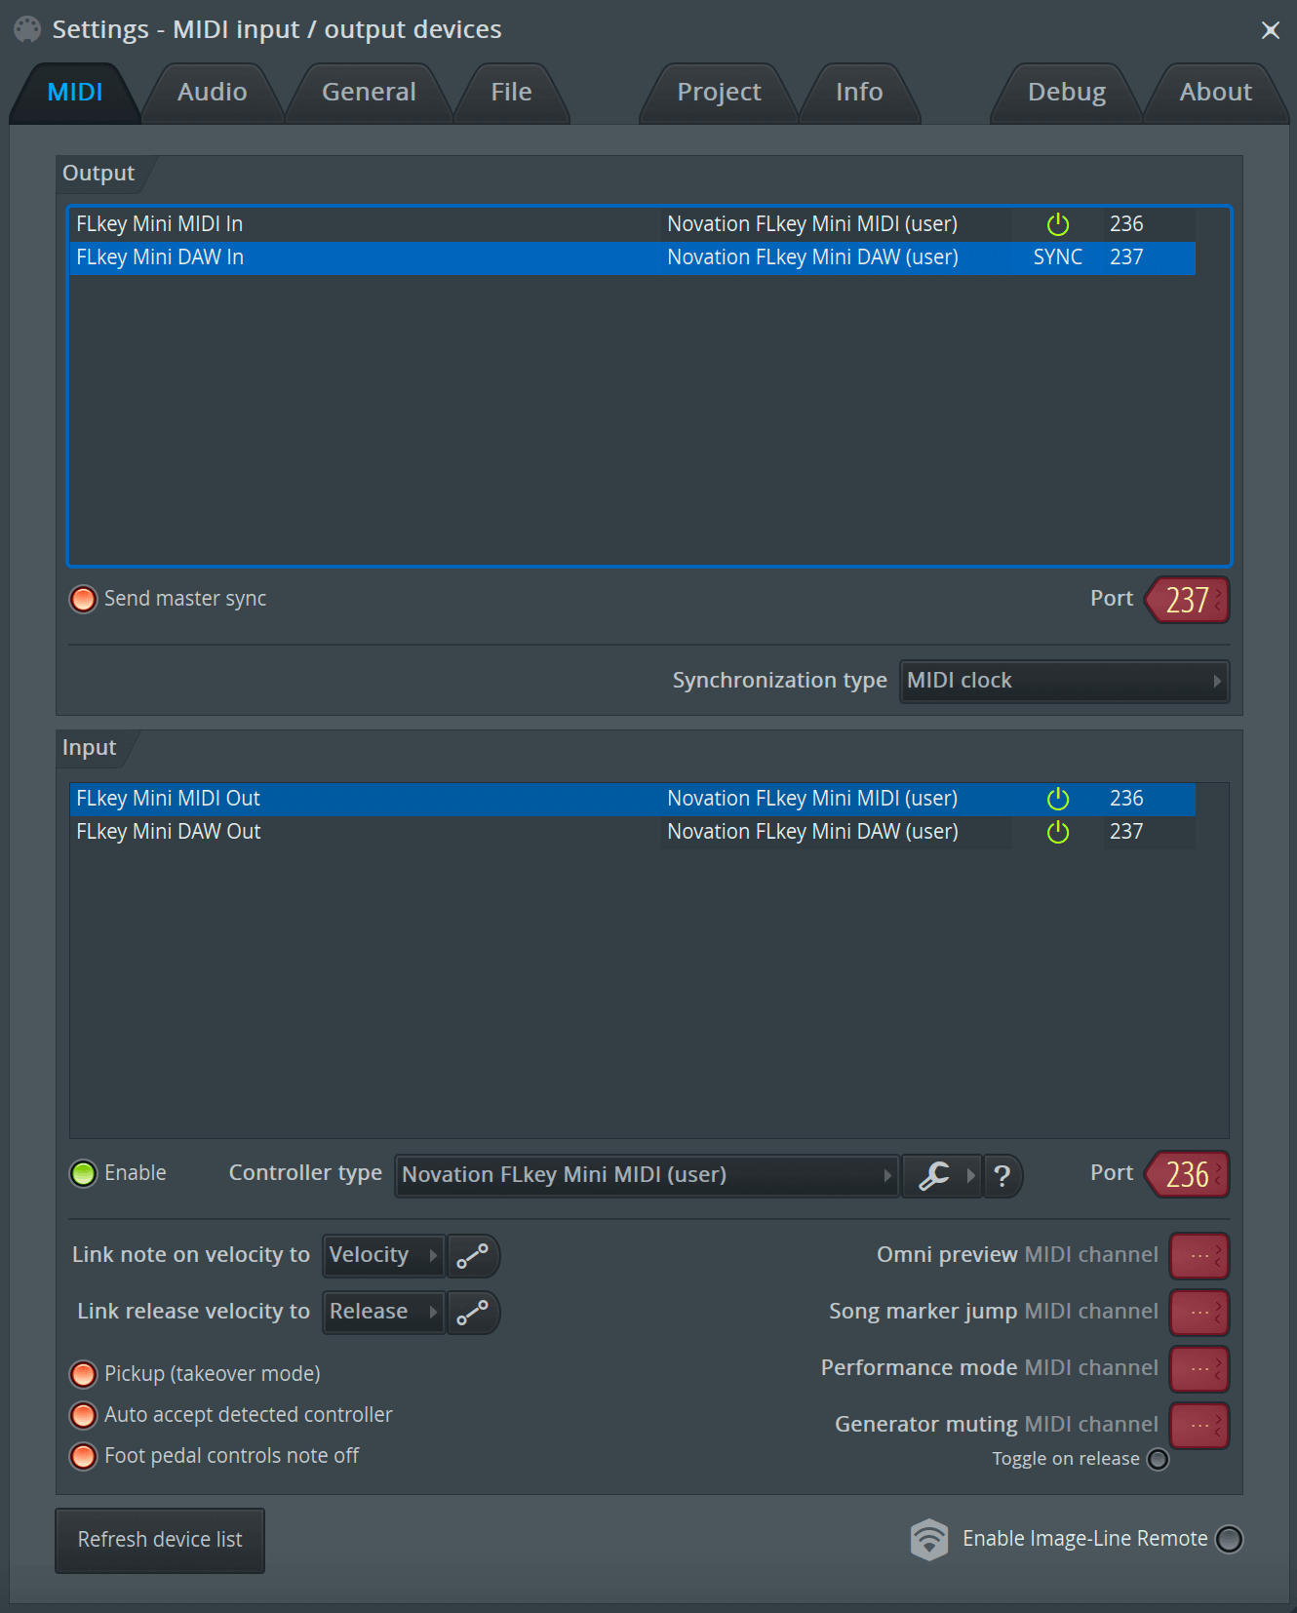
Task: Open the Controller type dropdown
Action: tap(648, 1175)
